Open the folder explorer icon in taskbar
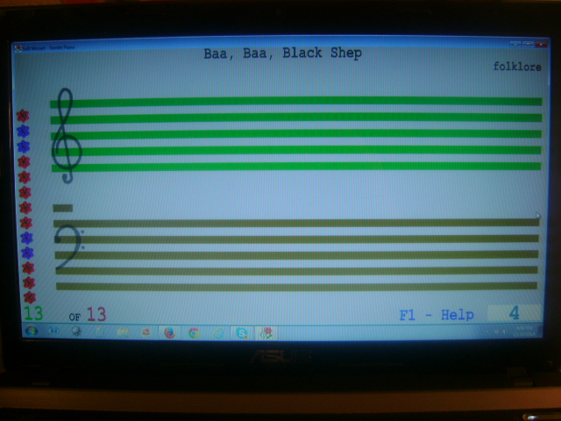The width and height of the screenshot is (561, 421). pyautogui.click(x=123, y=332)
